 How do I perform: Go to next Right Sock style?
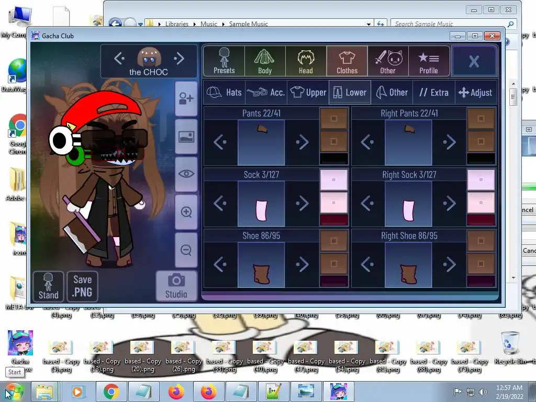(449, 204)
